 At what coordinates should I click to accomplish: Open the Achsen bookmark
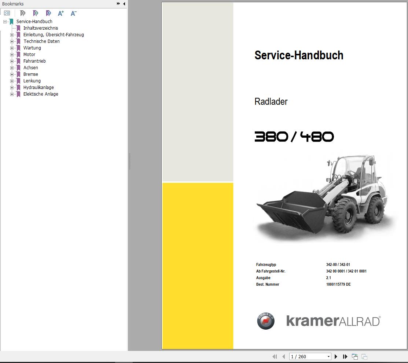31,68
